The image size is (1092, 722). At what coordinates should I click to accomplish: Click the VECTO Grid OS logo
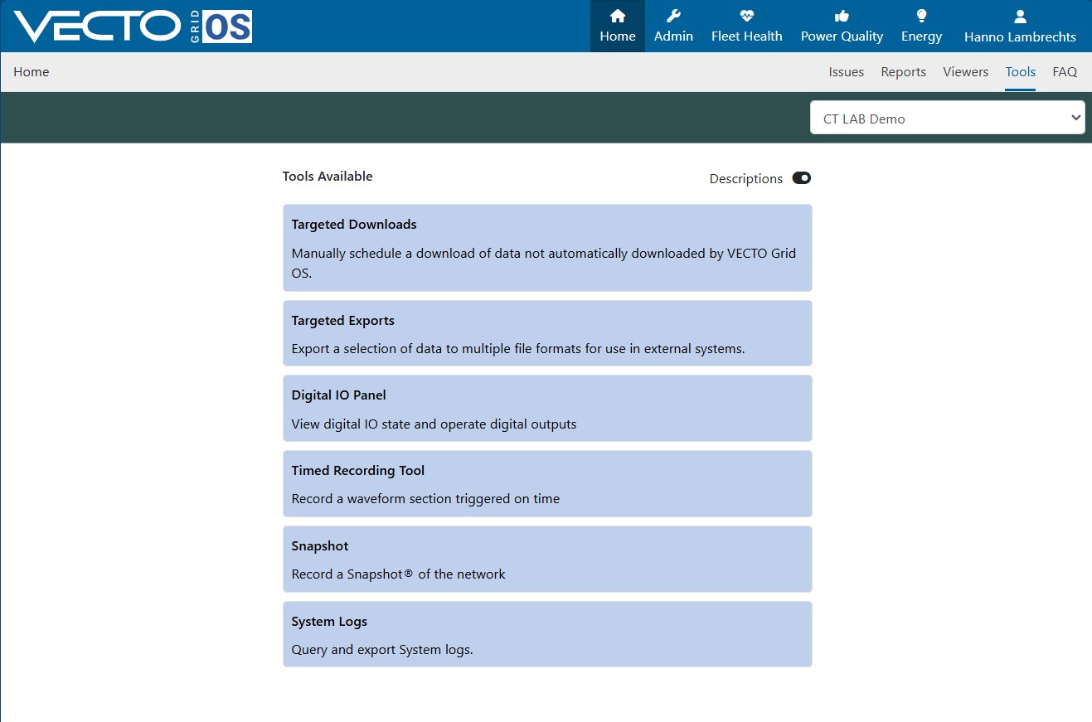(x=133, y=27)
